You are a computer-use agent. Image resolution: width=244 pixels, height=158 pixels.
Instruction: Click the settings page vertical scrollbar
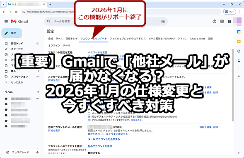click(x=233, y=85)
